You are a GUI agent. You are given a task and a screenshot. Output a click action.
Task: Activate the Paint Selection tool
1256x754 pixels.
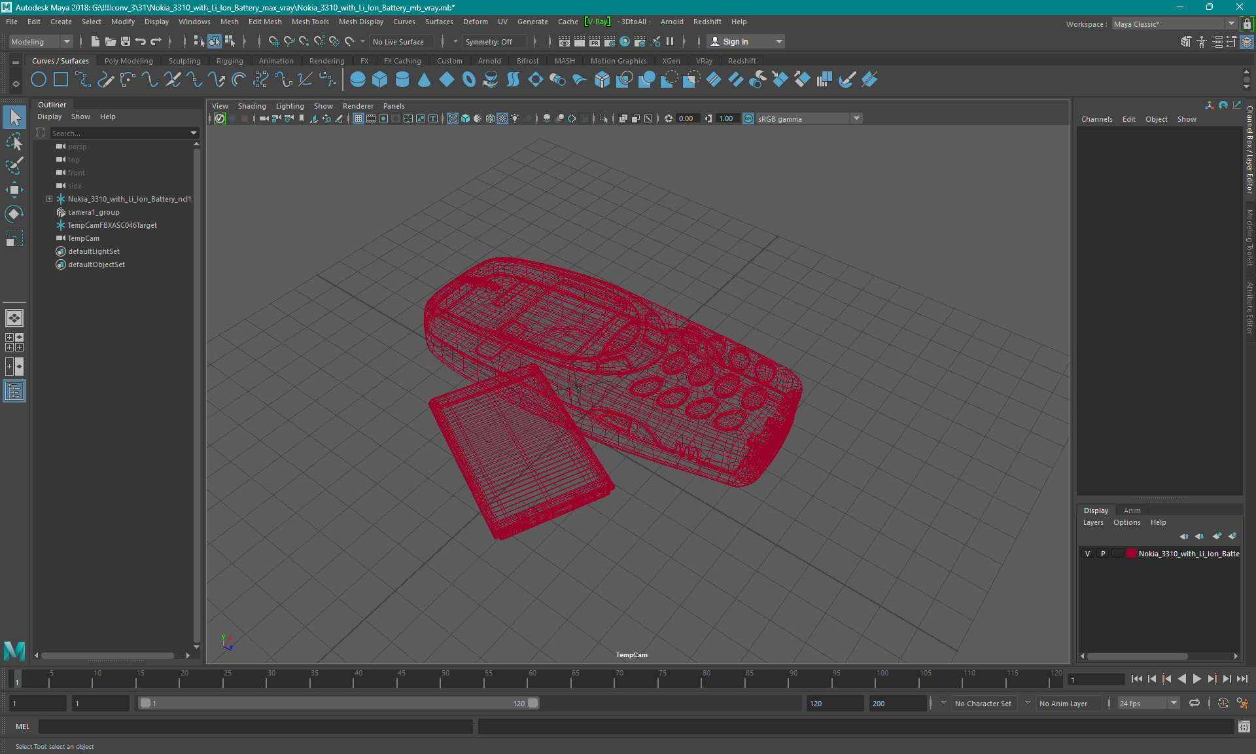click(14, 166)
